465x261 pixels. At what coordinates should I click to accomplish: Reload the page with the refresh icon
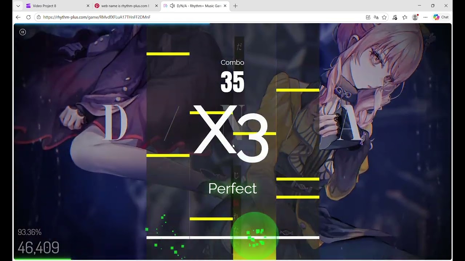28,17
